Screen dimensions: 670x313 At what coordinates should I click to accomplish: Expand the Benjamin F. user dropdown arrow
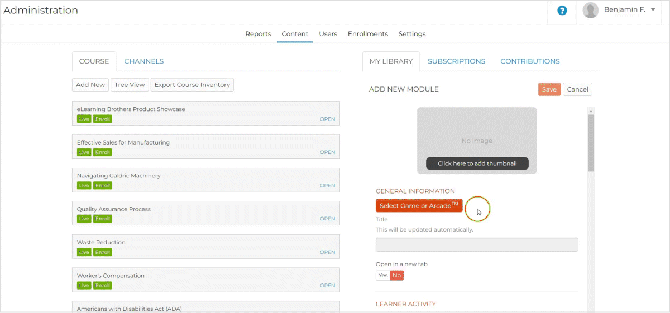653,10
